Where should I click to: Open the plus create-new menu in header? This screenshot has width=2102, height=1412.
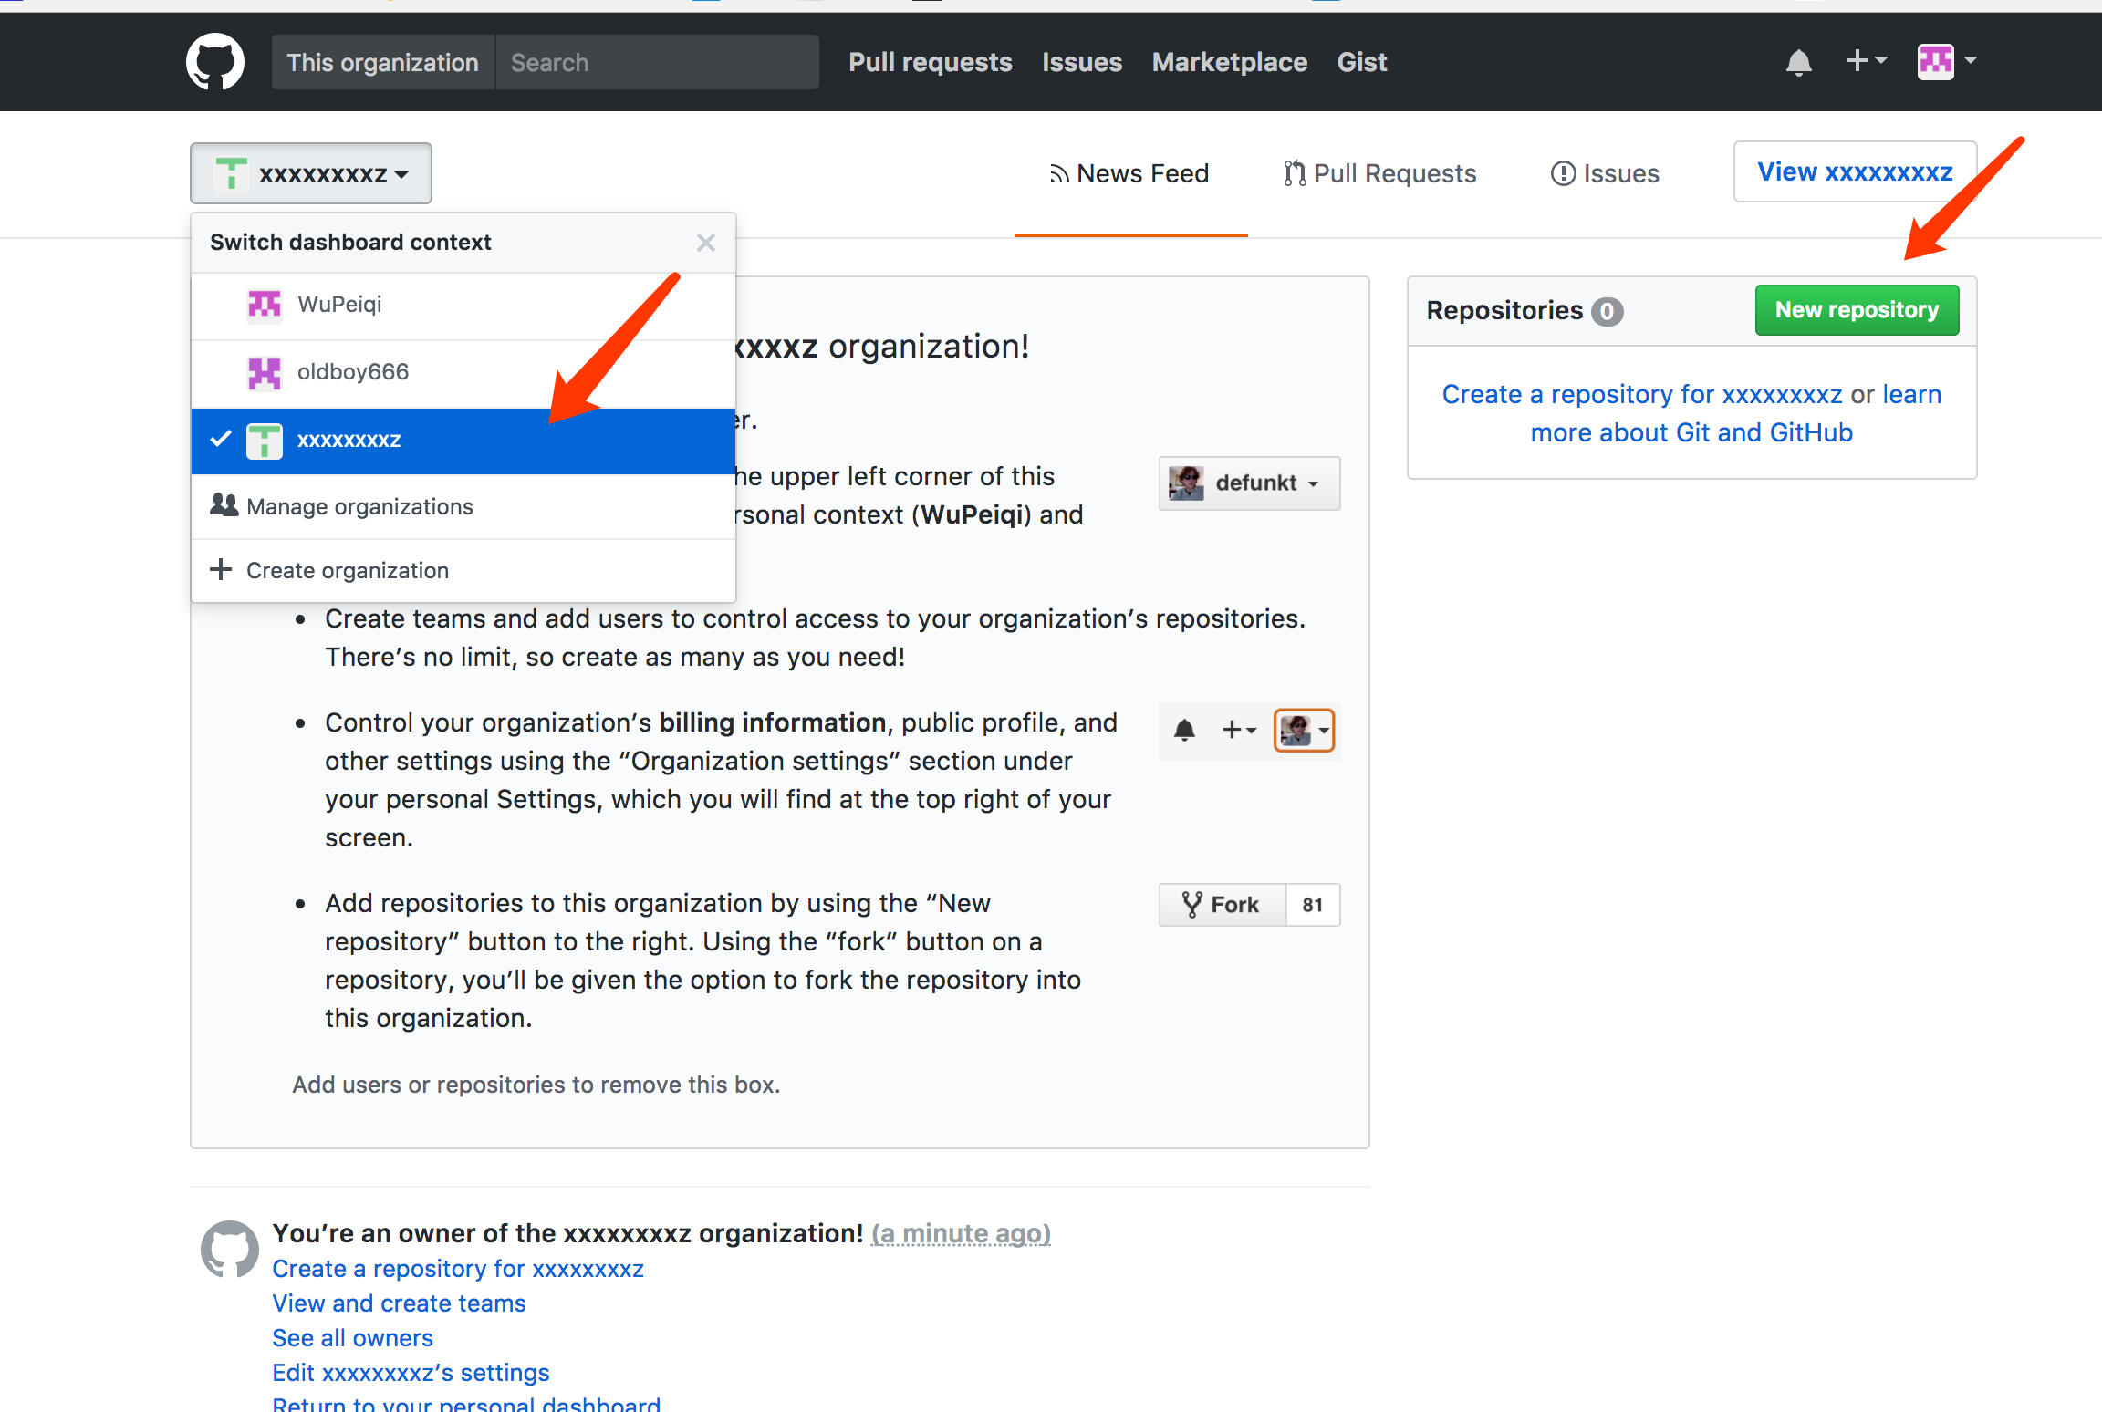1866,61
